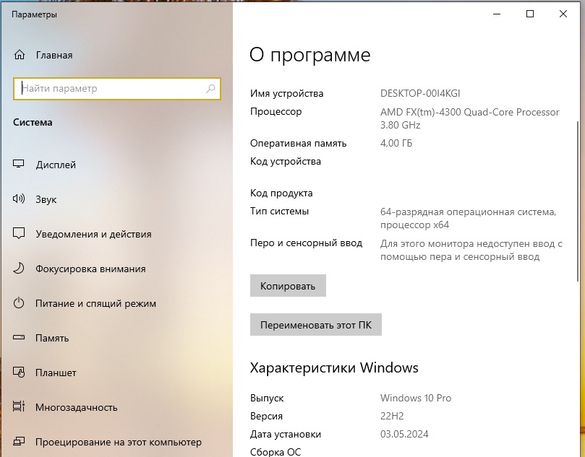Click the Имя устройства label
Screen dimensions: 585x457
(x=286, y=93)
